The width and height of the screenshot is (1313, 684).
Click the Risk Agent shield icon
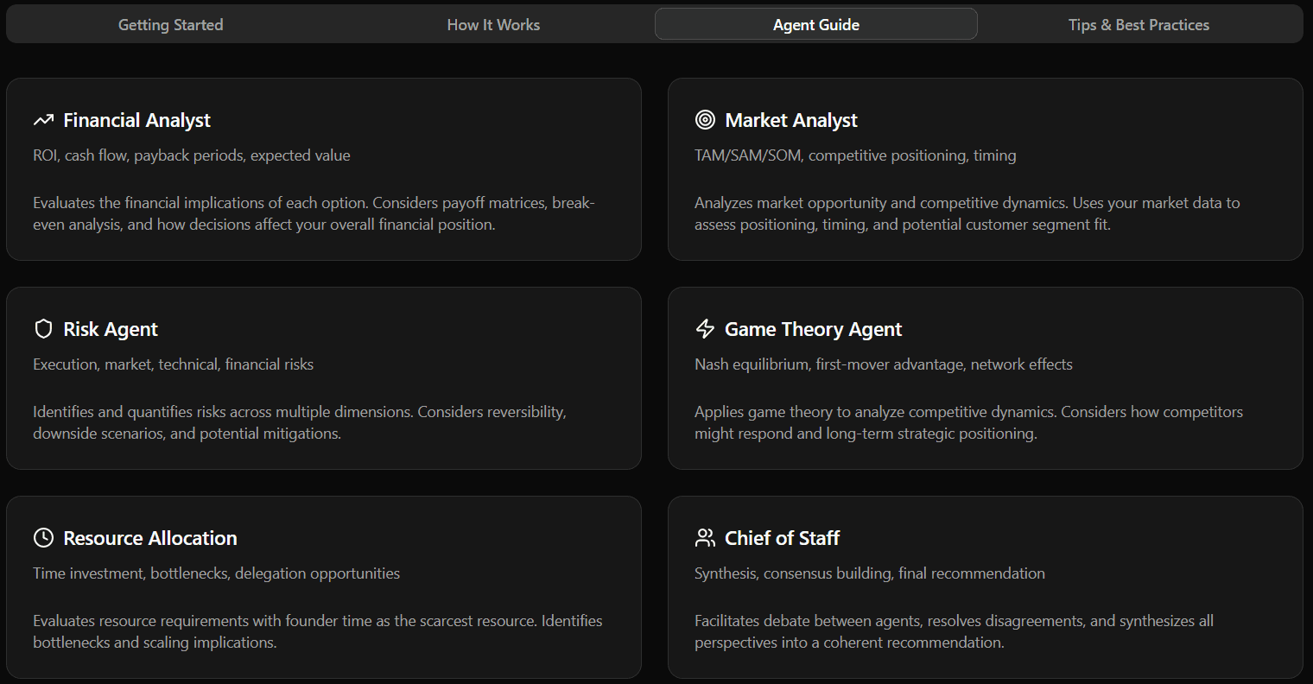pos(43,328)
